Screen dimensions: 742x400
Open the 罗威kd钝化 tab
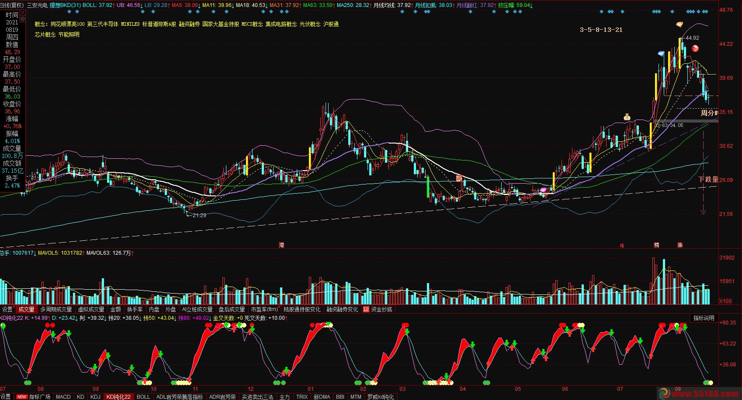pos(381,397)
